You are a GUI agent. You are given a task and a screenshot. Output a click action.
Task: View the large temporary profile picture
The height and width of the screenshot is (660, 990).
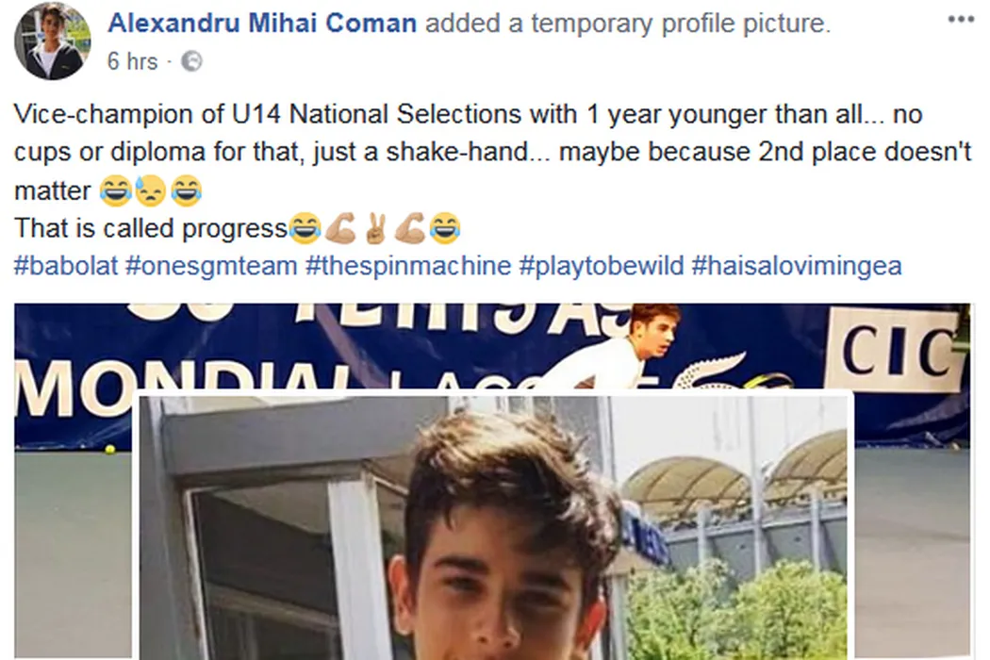pyautogui.click(x=497, y=528)
